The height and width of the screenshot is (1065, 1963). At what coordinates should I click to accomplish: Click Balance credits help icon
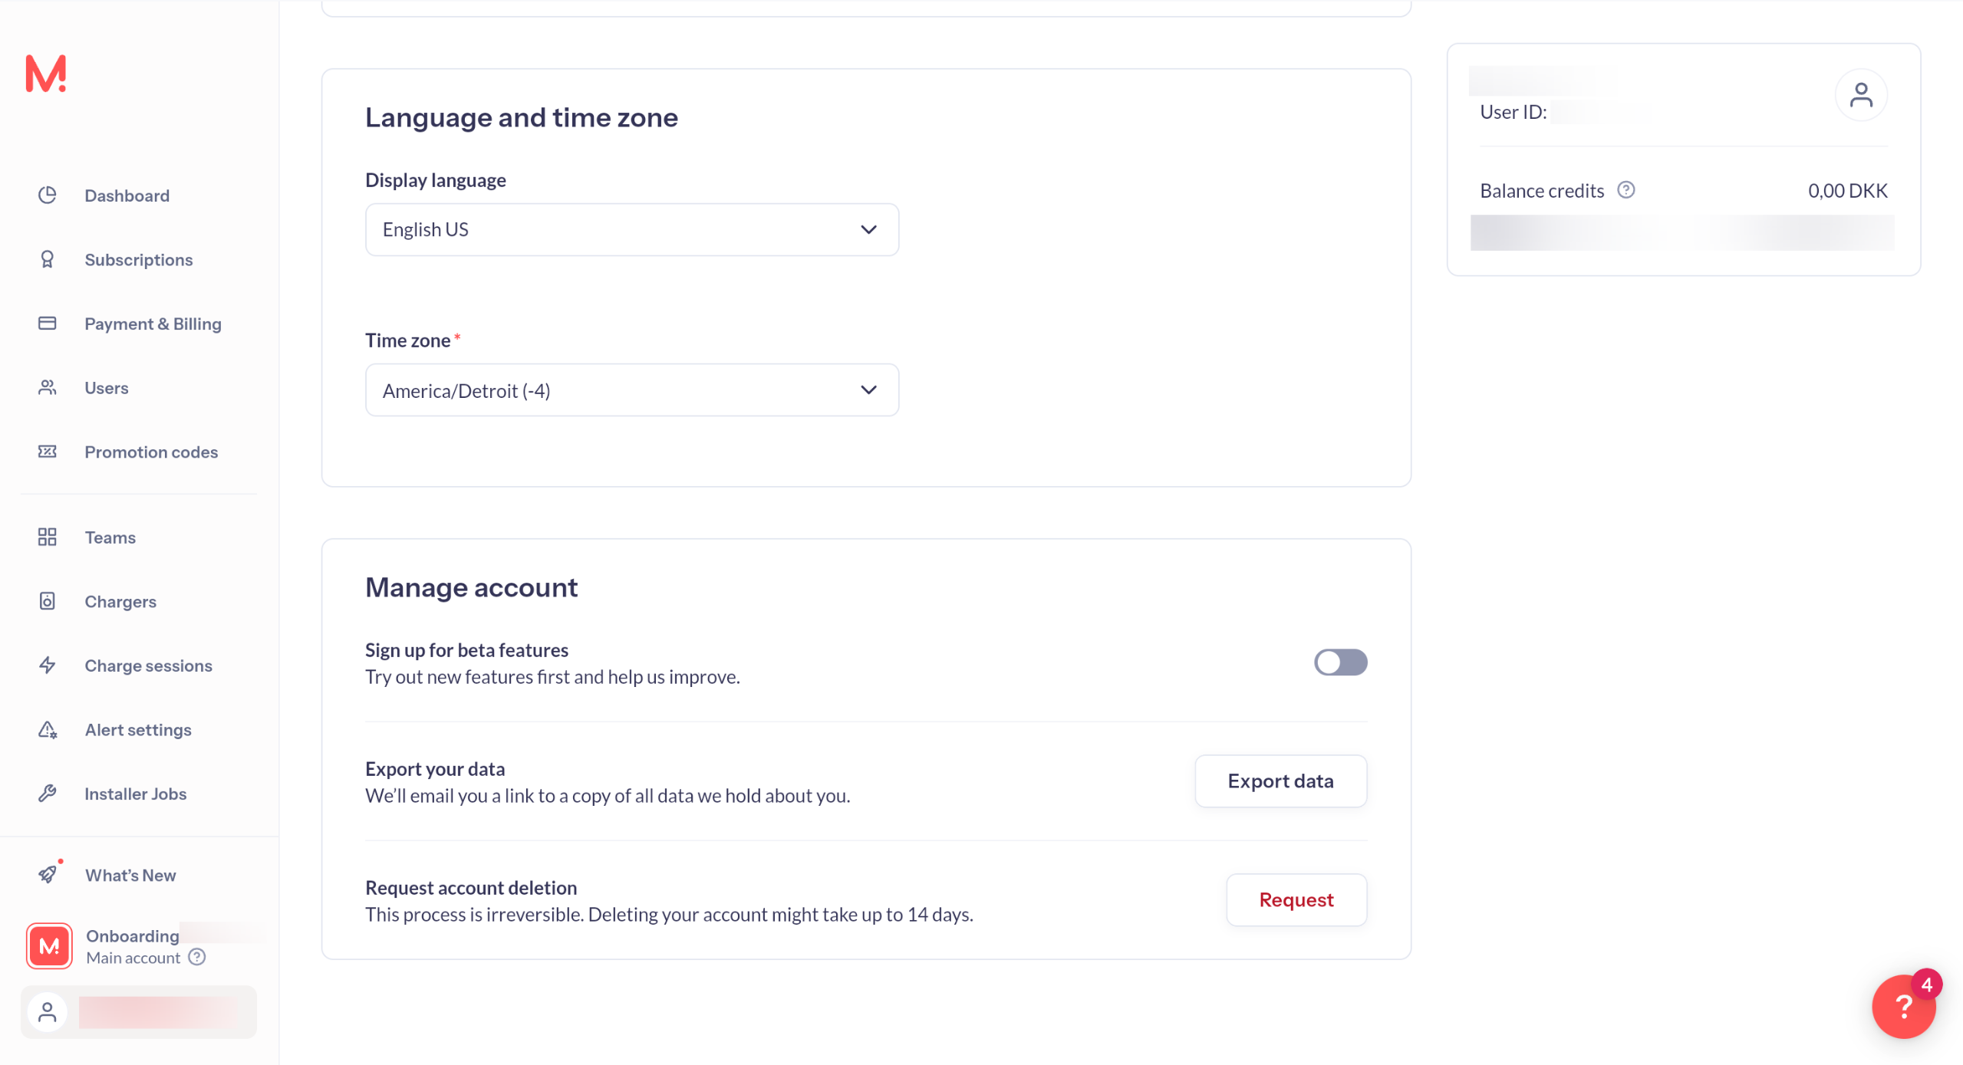click(x=1625, y=189)
